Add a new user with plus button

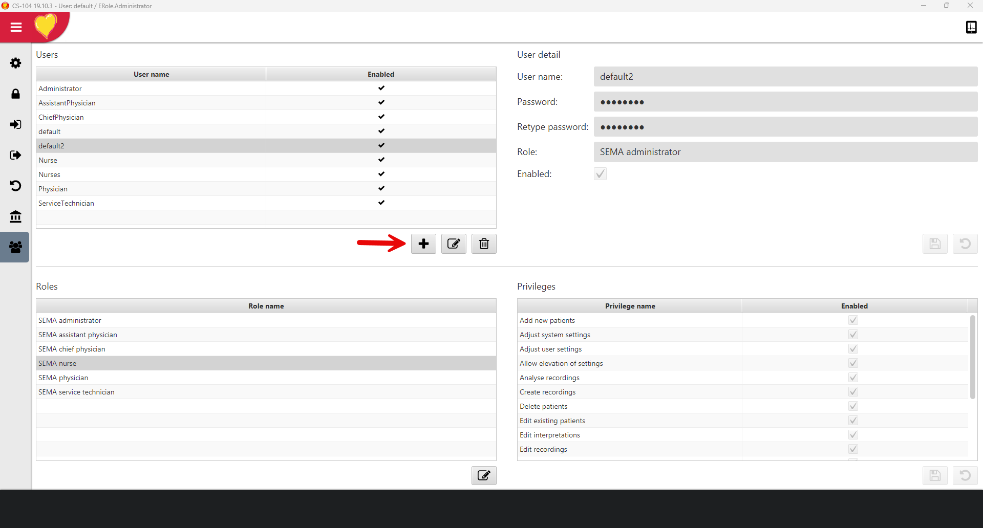(x=423, y=244)
